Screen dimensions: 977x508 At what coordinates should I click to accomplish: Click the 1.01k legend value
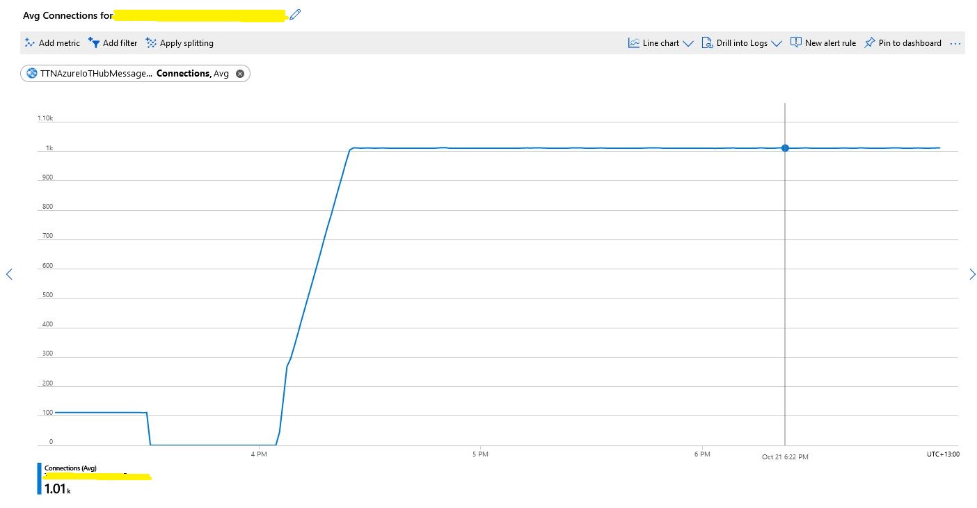coord(57,489)
